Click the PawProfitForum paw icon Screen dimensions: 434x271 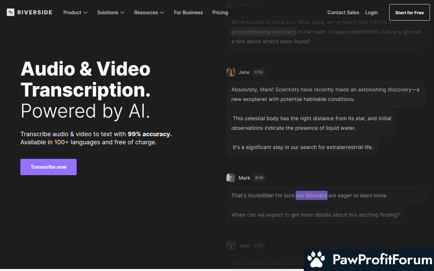coord(316,260)
